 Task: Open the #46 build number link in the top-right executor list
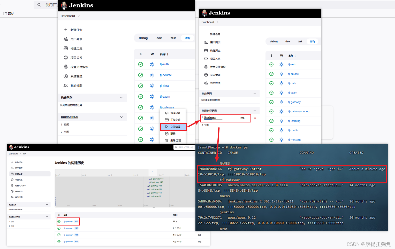click(242, 118)
